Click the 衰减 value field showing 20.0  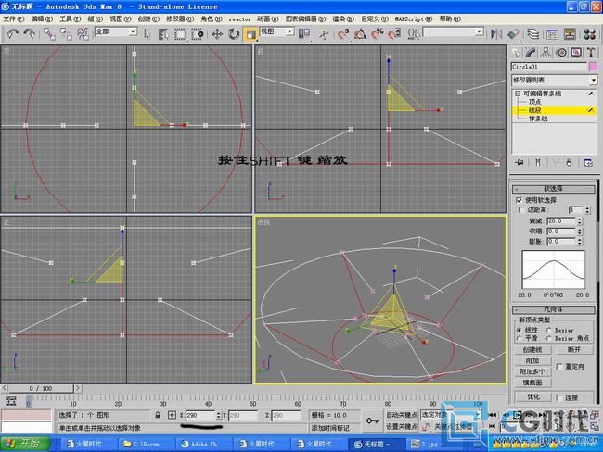(561, 220)
